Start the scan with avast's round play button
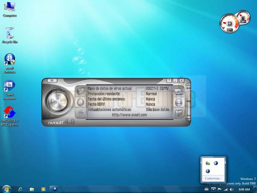257x193 pixels. click(x=58, y=101)
